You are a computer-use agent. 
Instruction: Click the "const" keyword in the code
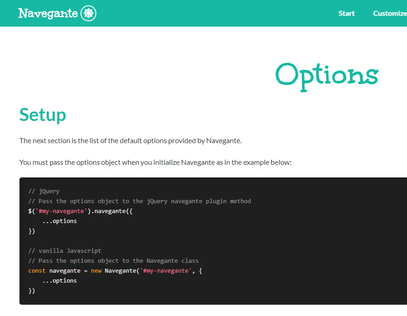[37, 270]
